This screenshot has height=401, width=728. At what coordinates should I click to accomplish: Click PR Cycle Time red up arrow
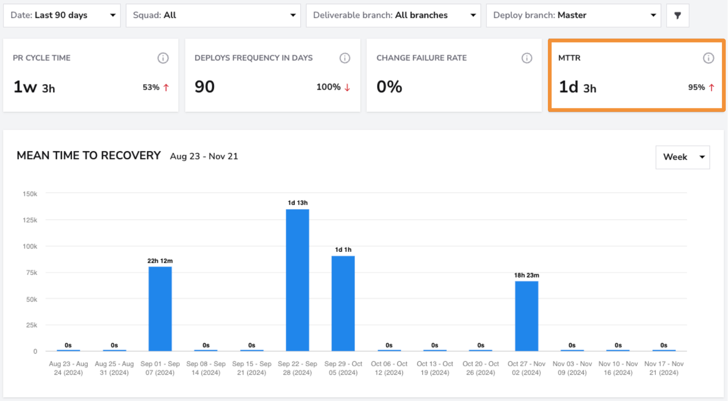[x=166, y=87]
